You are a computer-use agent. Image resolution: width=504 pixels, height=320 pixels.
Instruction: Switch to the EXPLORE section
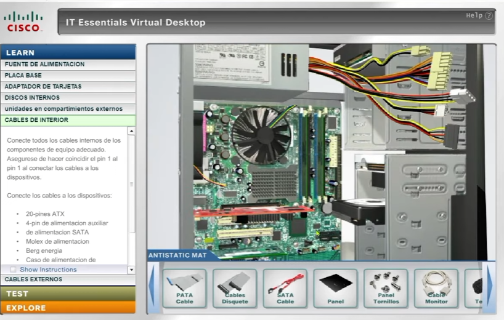point(68,308)
